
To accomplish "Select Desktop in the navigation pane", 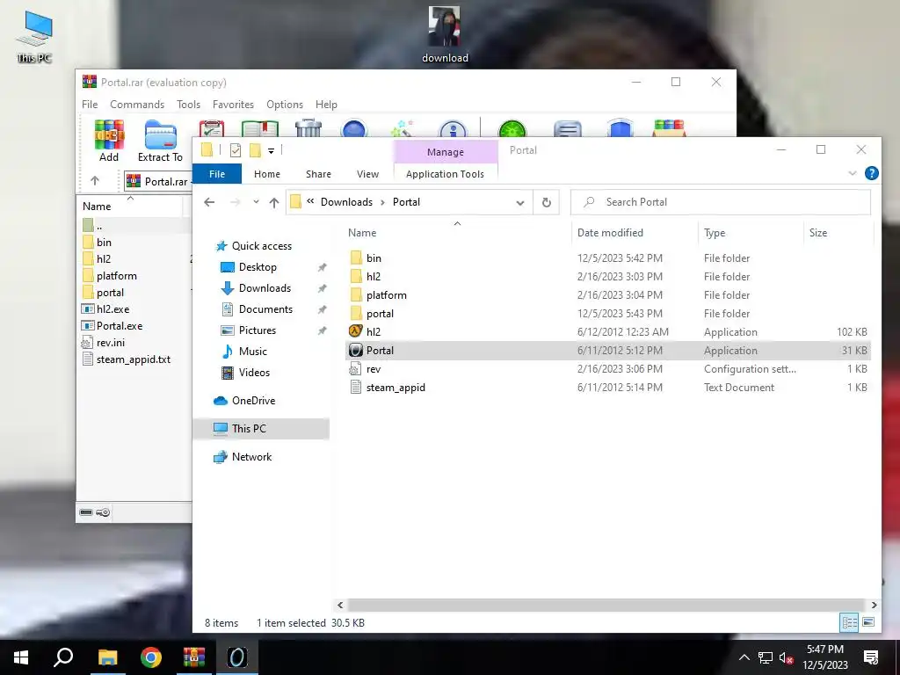I will (258, 267).
